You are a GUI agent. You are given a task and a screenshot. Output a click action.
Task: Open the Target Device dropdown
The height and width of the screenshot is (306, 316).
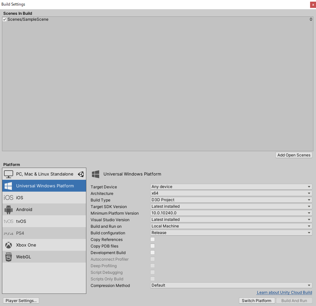231,187
